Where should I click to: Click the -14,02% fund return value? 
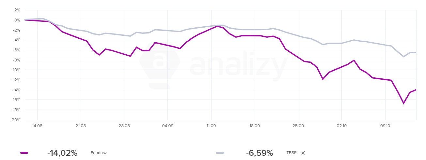(x=62, y=153)
